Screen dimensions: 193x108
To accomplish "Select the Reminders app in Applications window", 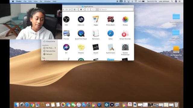I will pos(96,33).
